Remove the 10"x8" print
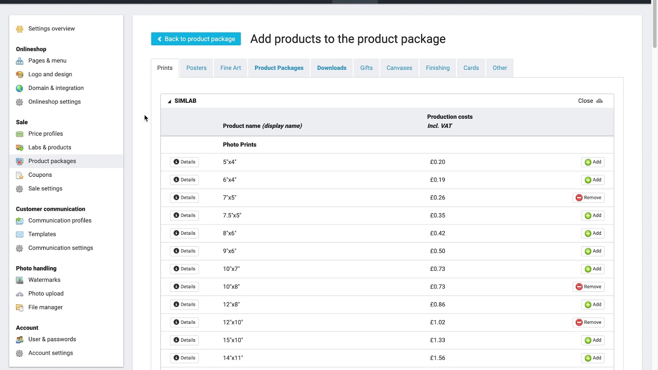 [x=588, y=287]
